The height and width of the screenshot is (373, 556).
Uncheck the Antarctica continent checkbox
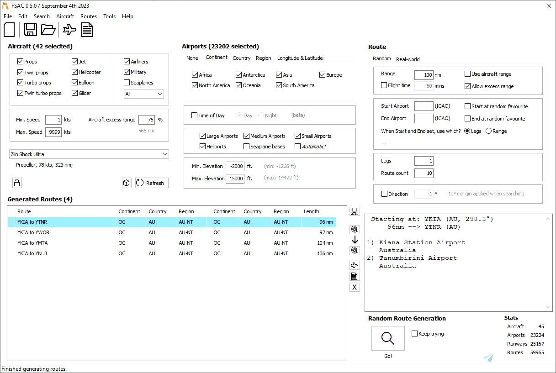pos(239,75)
